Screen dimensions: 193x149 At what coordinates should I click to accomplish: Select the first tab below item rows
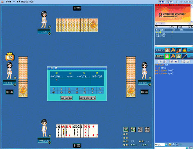[x=162, y=62]
